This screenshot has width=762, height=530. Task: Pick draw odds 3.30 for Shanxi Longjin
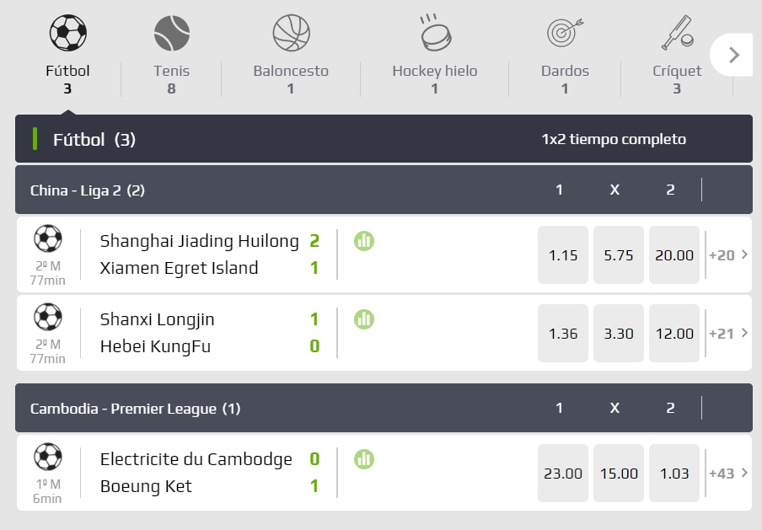pos(619,334)
